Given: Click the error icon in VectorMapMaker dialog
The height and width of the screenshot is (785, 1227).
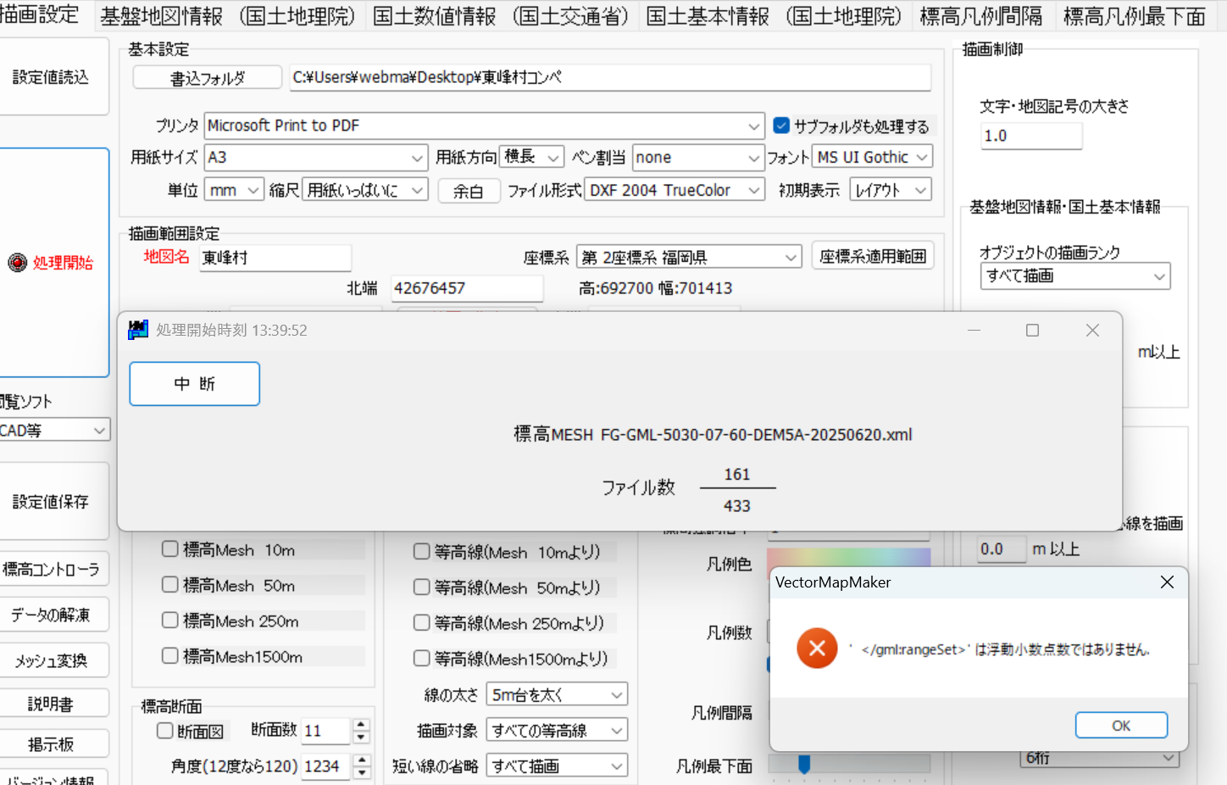Looking at the screenshot, I should 817,649.
